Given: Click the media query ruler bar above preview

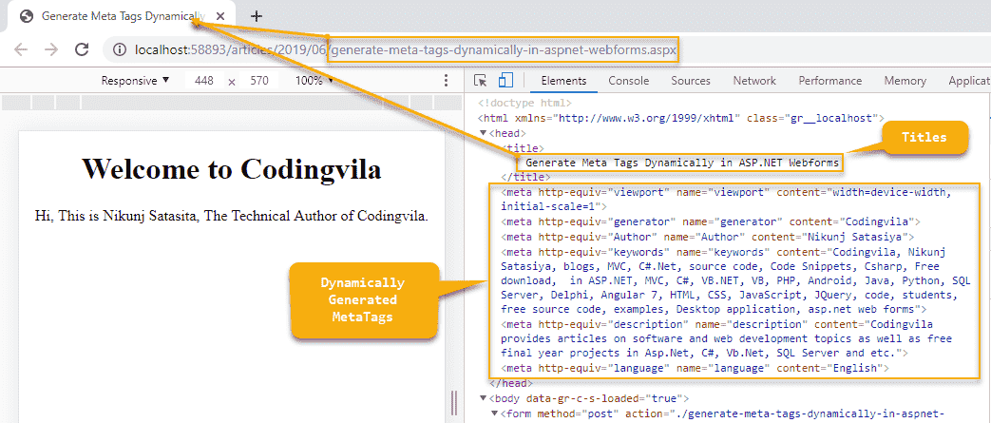Looking at the screenshot, I should coord(231,102).
